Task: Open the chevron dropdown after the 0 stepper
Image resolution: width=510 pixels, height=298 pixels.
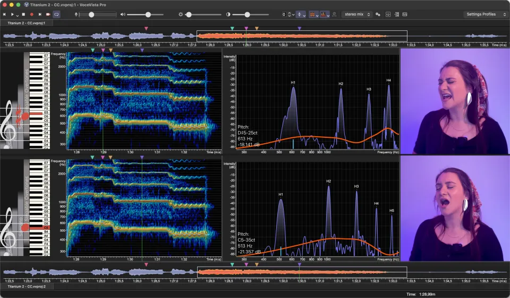Action: pyautogui.click(x=293, y=15)
